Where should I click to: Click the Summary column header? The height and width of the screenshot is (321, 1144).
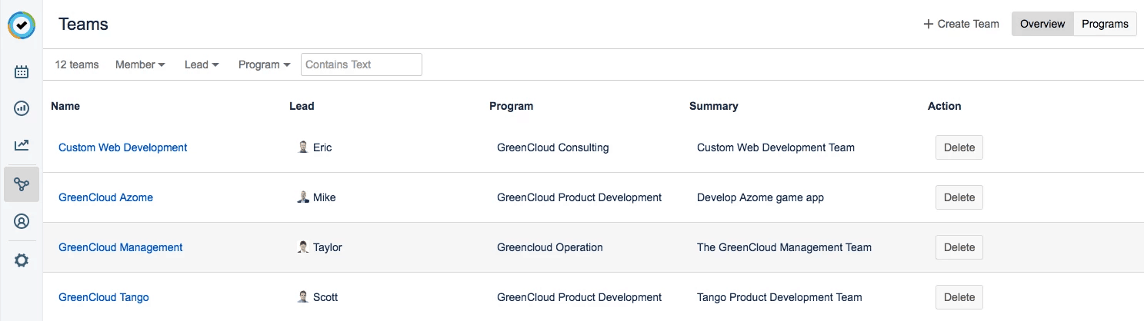point(714,106)
